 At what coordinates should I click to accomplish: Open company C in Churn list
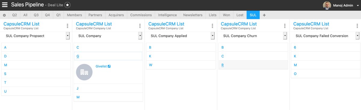253,56
